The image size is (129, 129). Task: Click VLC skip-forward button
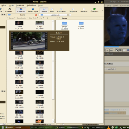click(107, 50)
